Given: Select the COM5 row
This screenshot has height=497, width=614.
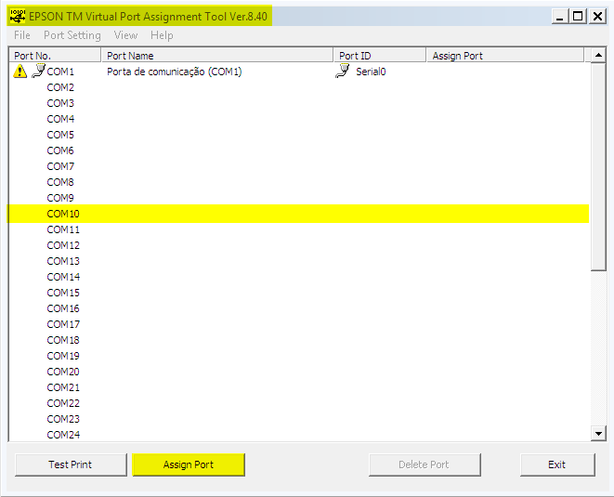Looking at the screenshot, I should [x=299, y=135].
